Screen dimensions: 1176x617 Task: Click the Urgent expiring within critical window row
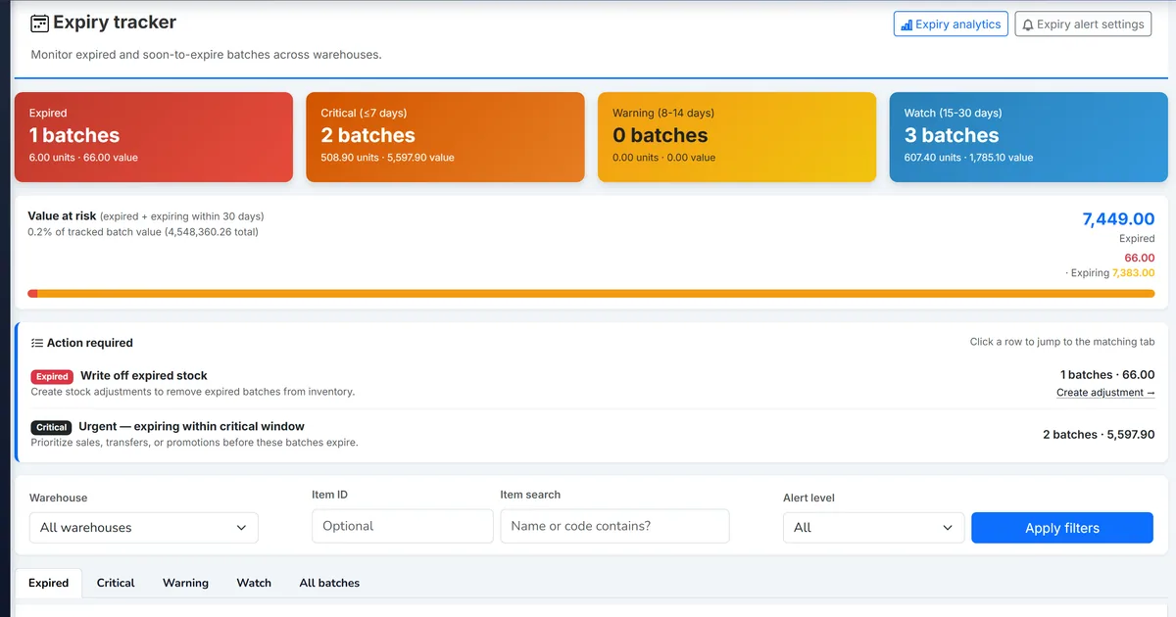(x=593, y=434)
